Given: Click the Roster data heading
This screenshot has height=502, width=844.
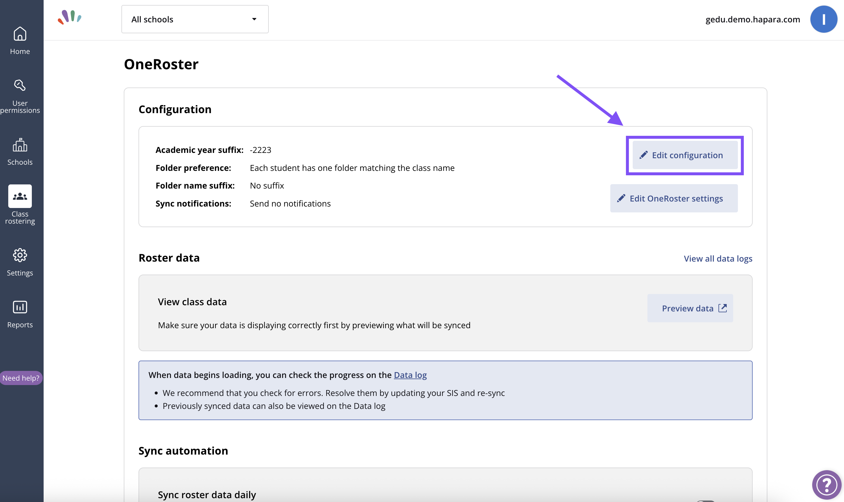Looking at the screenshot, I should [x=169, y=258].
